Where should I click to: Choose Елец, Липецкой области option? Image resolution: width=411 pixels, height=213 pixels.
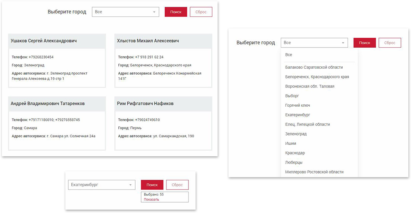click(307, 124)
